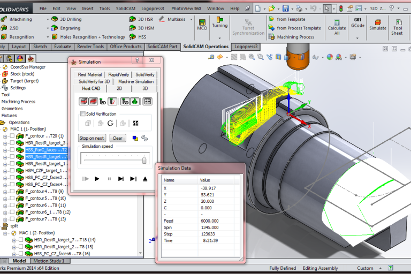The width and height of the screenshot is (411, 274).
Task: Click the Save icon in the title toolbar
Action: pyautogui.click(x=285, y=9)
